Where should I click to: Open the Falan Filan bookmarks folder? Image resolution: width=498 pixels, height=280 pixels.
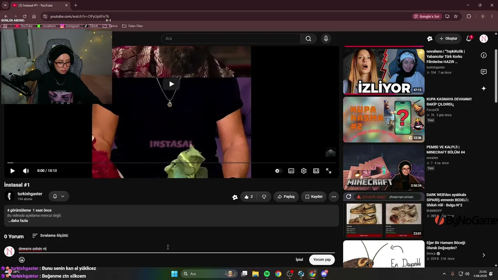(132, 26)
